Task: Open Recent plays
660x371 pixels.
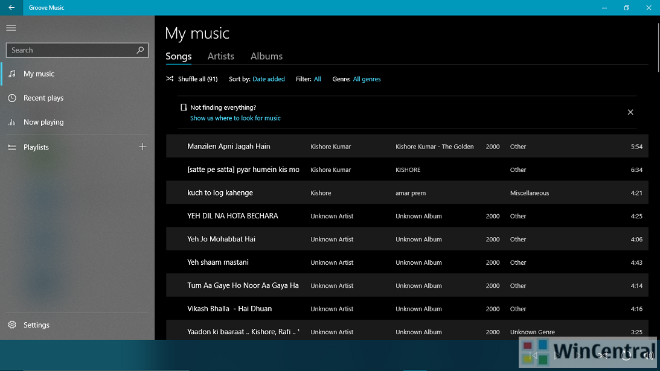Action: pos(77,98)
